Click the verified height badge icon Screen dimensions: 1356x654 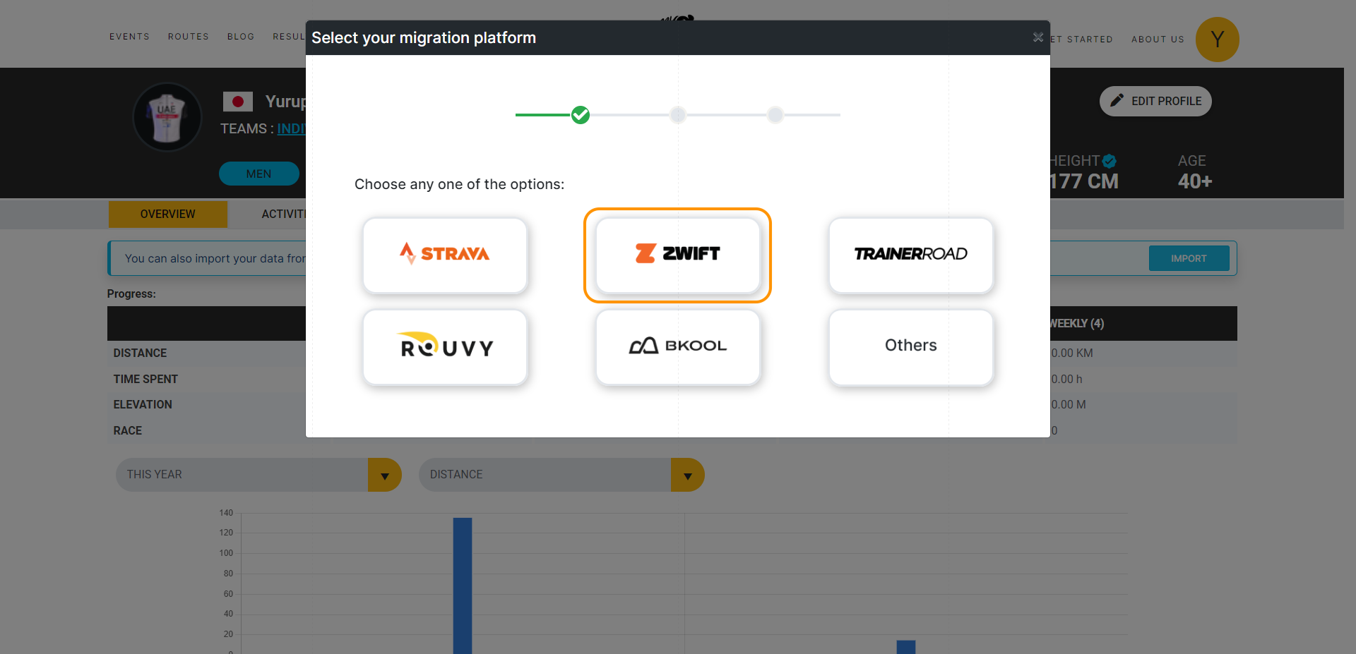pyautogui.click(x=1110, y=161)
